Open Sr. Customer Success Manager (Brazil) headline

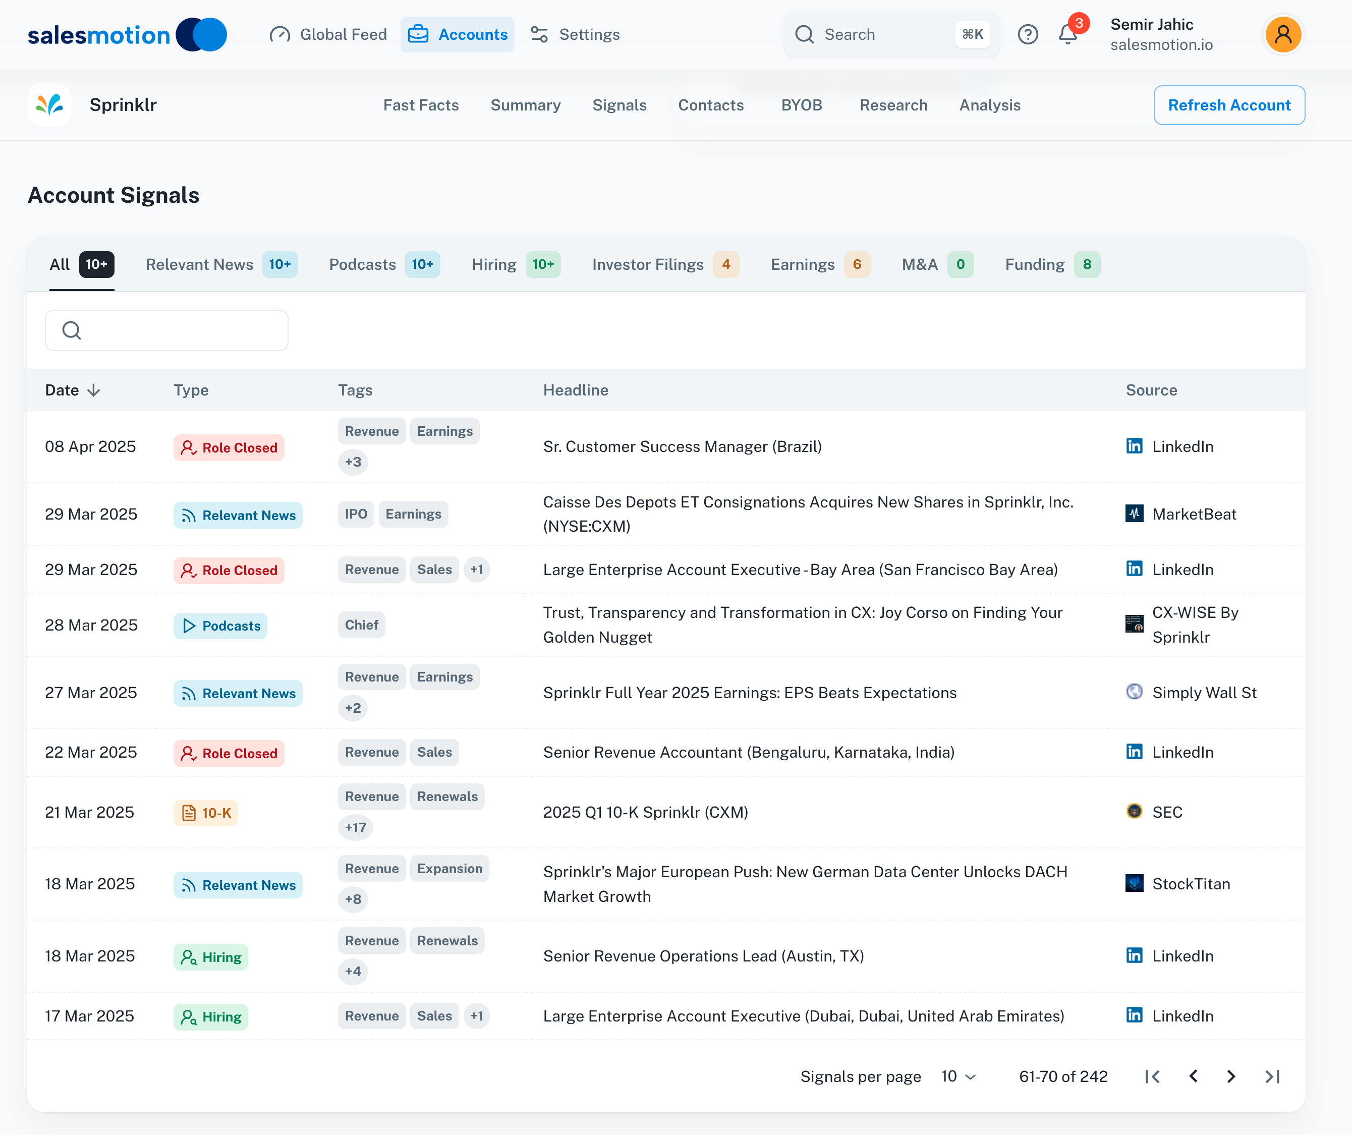pyautogui.click(x=683, y=447)
